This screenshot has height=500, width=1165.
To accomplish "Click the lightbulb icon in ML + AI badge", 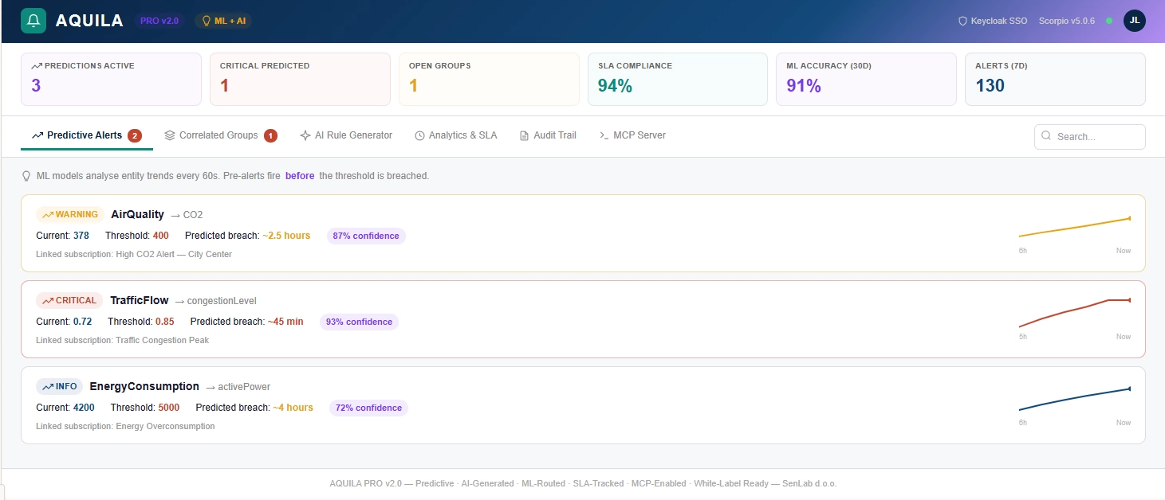I will click(207, 21).
